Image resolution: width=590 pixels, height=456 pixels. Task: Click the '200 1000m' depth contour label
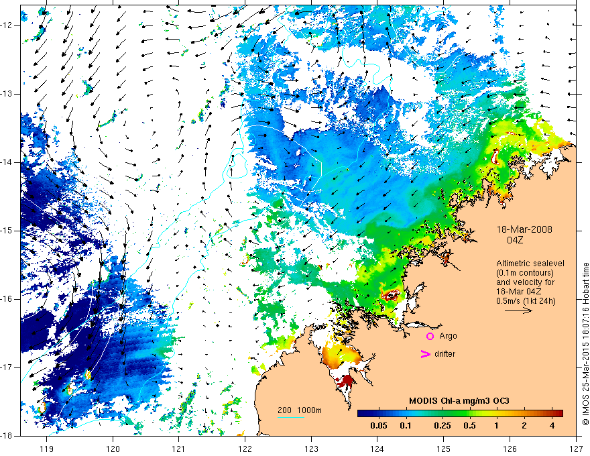(x=300, y=410)
